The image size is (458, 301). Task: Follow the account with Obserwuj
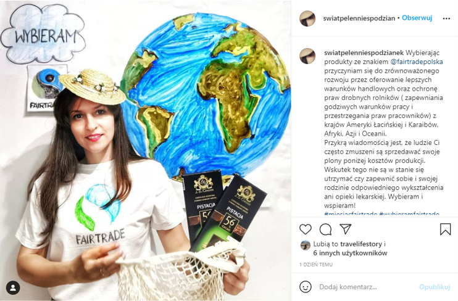click(x=417, y=18)
